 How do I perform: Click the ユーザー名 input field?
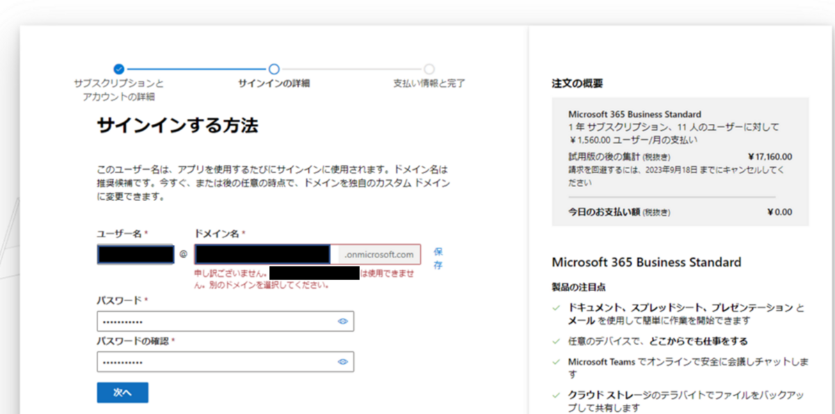point(136,254)
